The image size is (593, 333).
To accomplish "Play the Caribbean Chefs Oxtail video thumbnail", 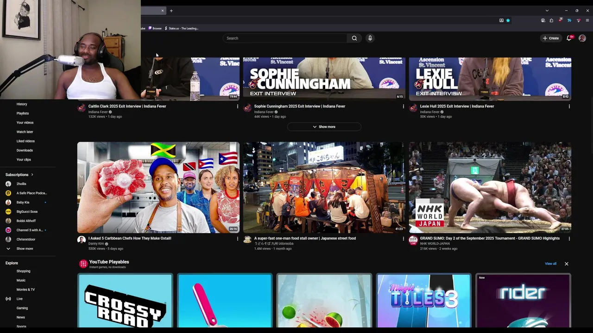I will pos(158,187).
